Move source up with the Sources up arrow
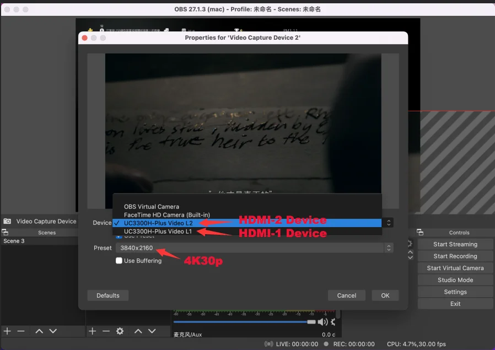Screen dimensions: 495x350 138,331
